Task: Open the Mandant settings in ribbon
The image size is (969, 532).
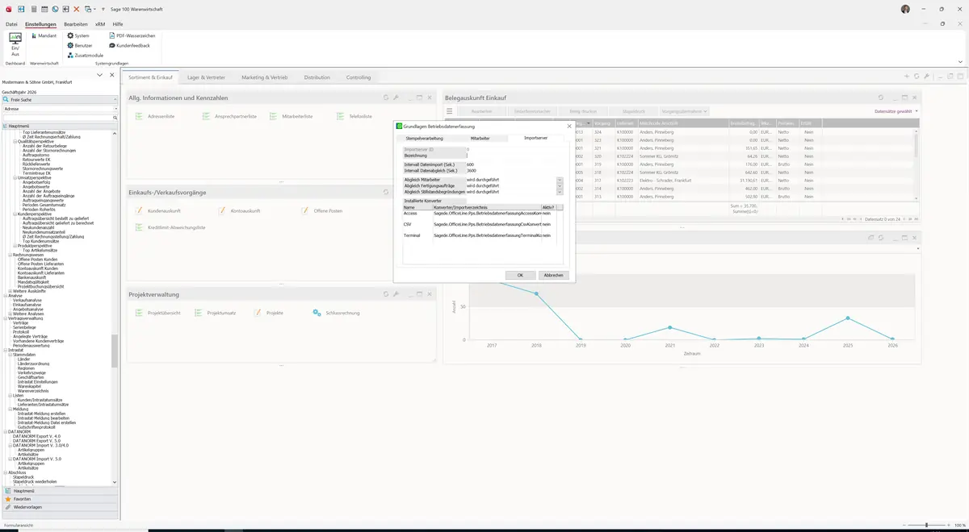Action: point(44,35)
